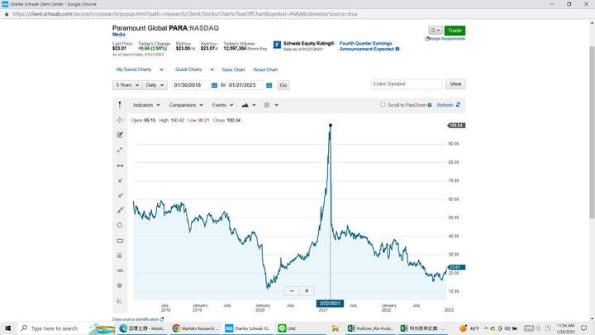Select the ray line drawing tool
This screenshot has width=595, height=335.
pos(120,180)
